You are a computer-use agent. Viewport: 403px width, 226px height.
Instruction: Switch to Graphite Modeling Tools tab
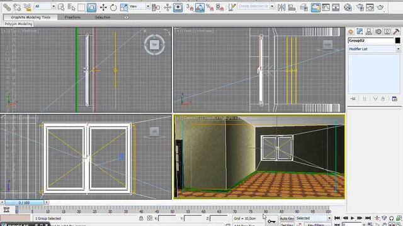click(31, 17)
